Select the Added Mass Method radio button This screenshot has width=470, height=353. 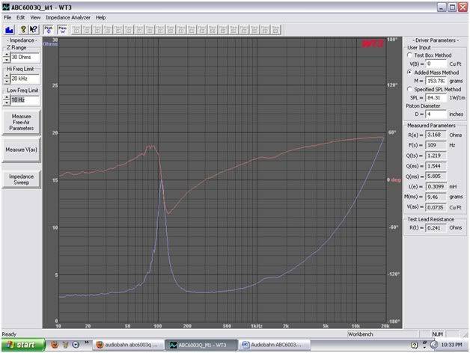click(409, 73)
